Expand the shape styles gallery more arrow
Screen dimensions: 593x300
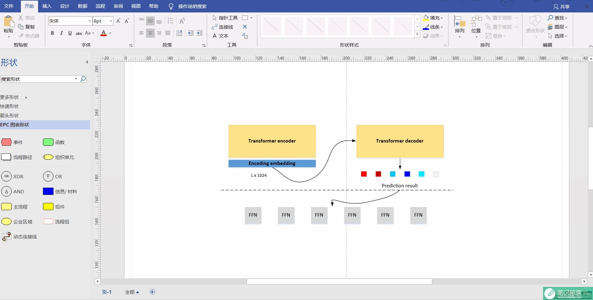pyautogui.click(x=417, y=35)
